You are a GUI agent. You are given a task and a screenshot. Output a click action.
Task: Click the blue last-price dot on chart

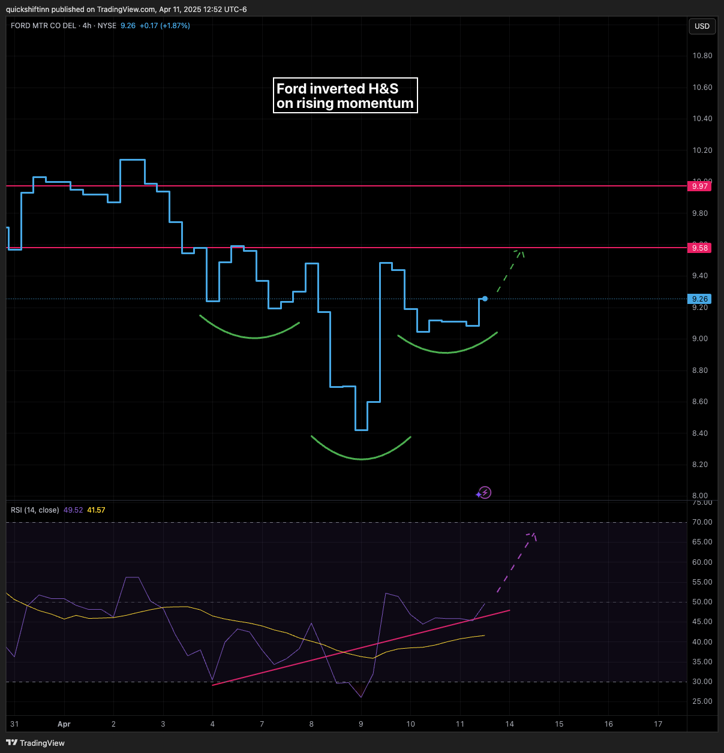point(485,299)
